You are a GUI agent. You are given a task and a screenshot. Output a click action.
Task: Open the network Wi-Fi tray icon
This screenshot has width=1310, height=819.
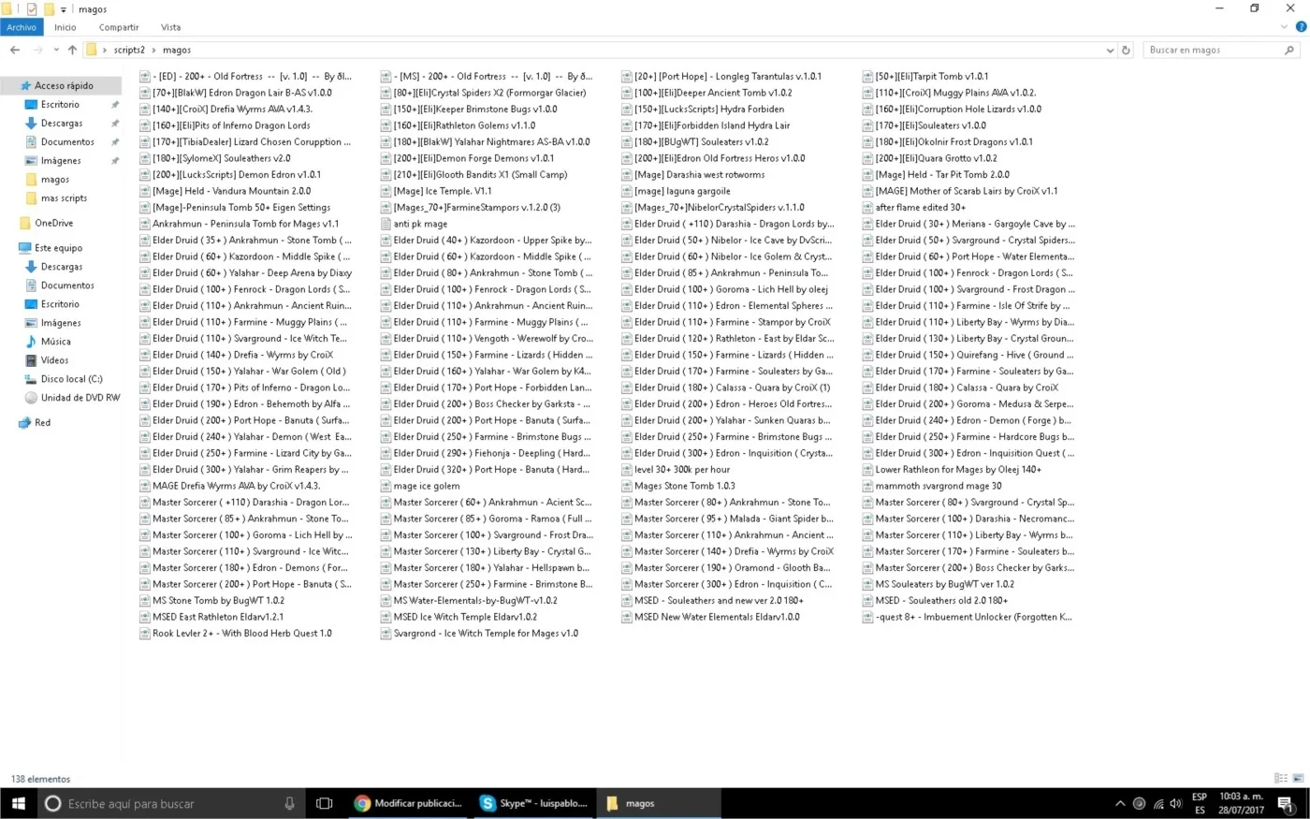coord(1157,803)
